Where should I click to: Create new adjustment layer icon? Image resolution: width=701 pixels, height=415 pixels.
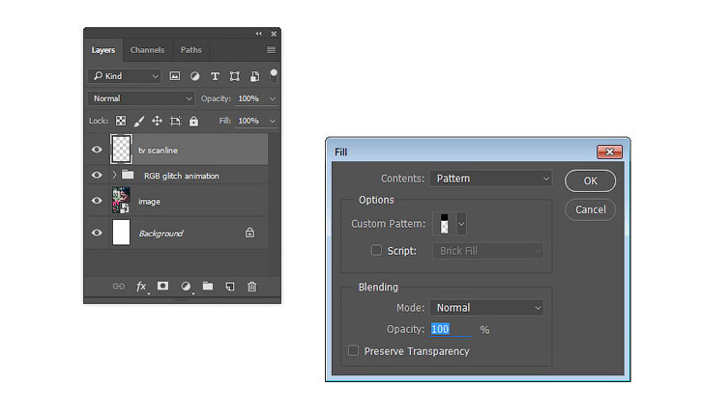pos(186,286)
